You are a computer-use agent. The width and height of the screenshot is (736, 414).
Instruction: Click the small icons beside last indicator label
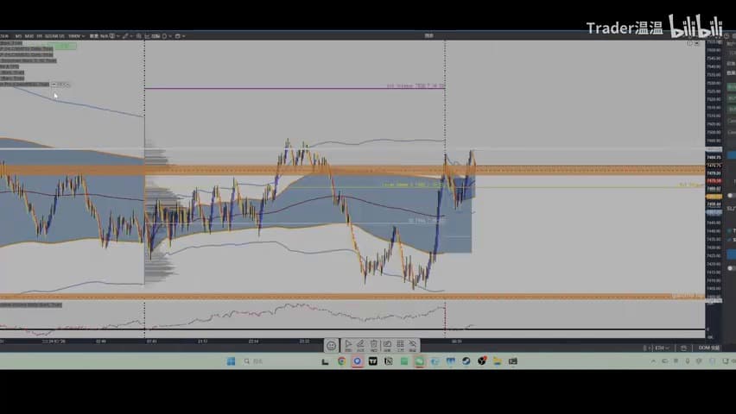(60, 85)
